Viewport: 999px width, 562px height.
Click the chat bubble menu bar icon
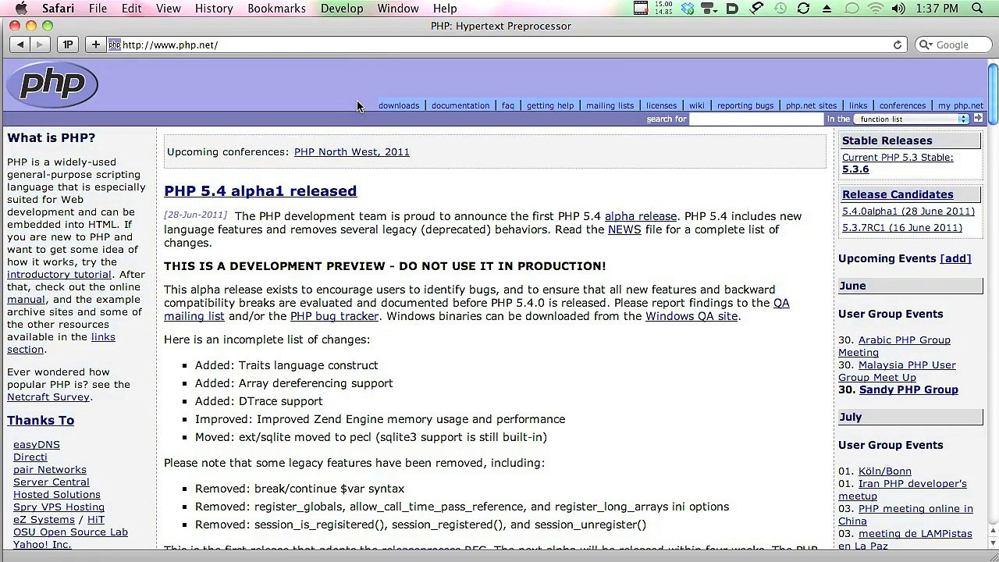coord(851,9)
